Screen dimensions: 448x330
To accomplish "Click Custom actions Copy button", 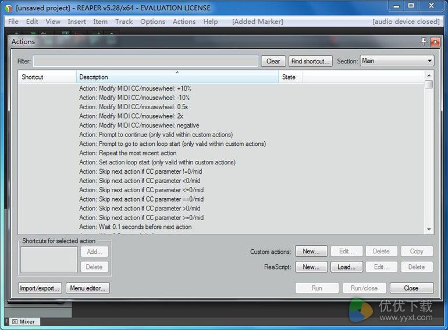I will pyautogui.click(x=417, y=252).
